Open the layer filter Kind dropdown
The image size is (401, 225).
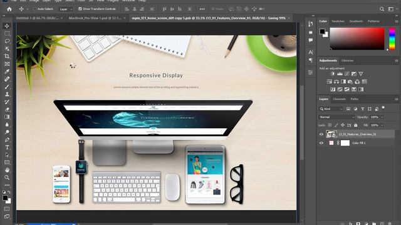[x=331, y=109]
